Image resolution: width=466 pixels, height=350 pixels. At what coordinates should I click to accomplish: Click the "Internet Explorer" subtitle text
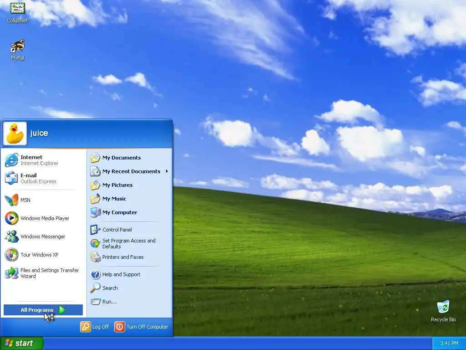(39, 163)
